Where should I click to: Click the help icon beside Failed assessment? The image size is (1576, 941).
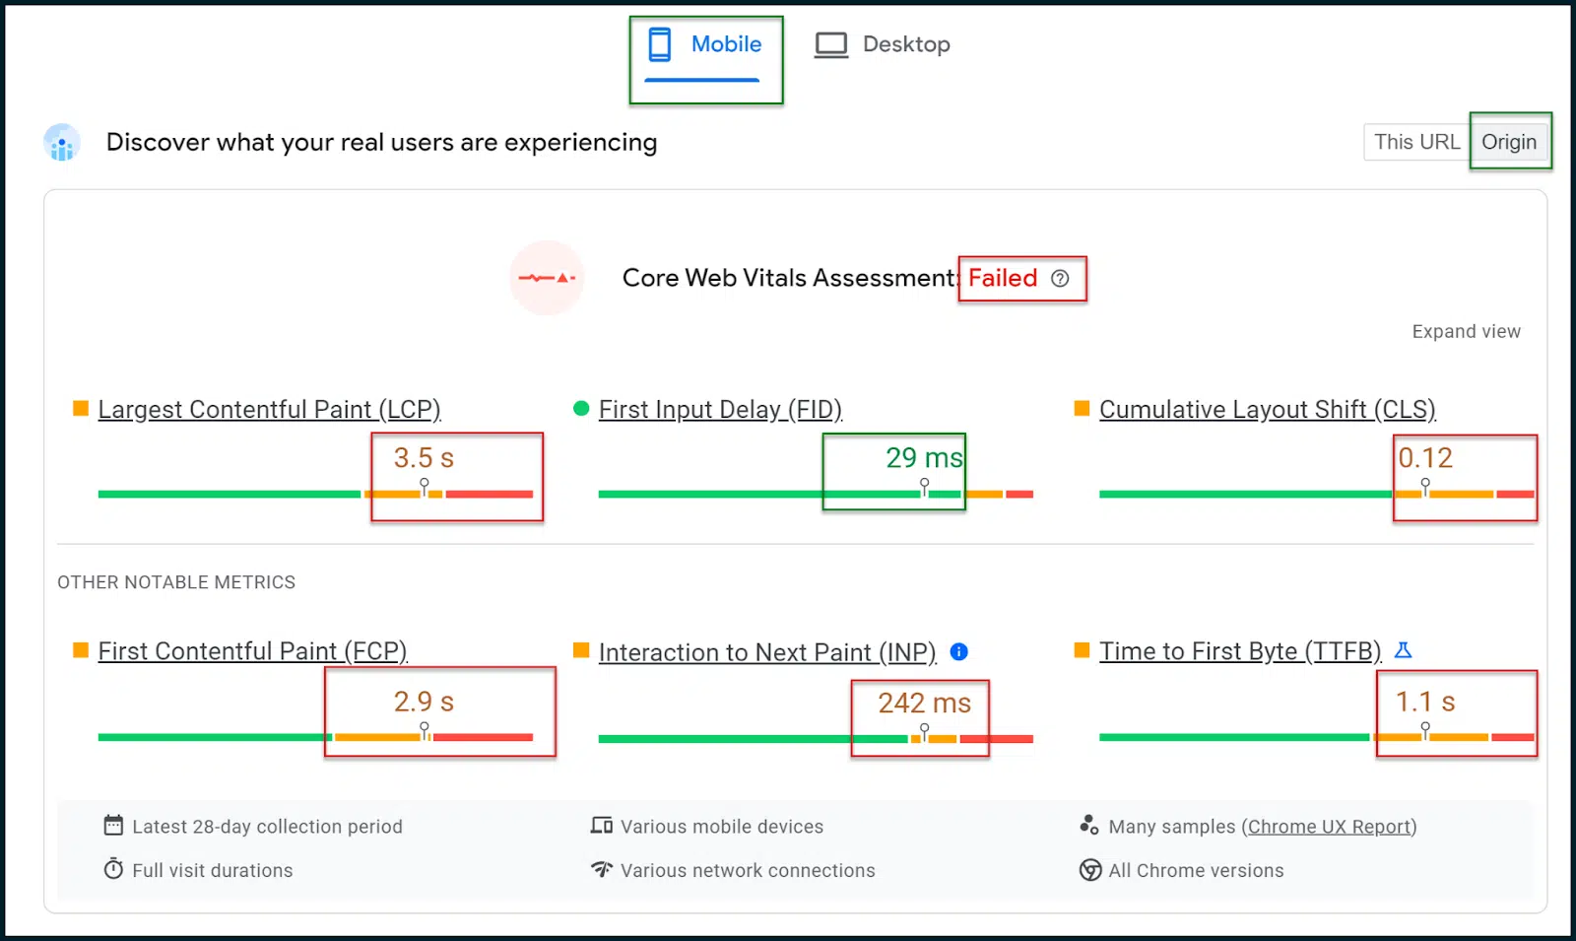tap(1060, 279)
